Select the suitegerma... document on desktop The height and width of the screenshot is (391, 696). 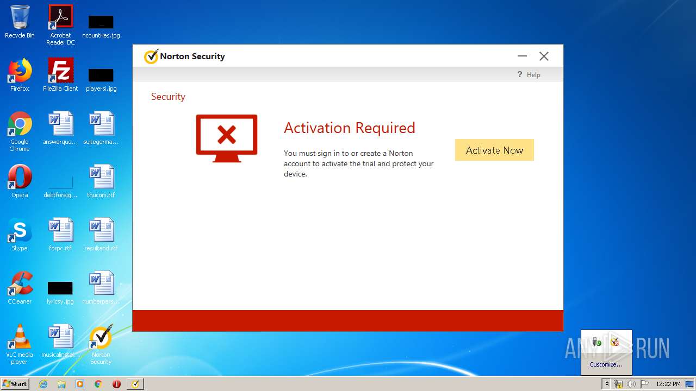pyautogui.click(x=101, y=128)
